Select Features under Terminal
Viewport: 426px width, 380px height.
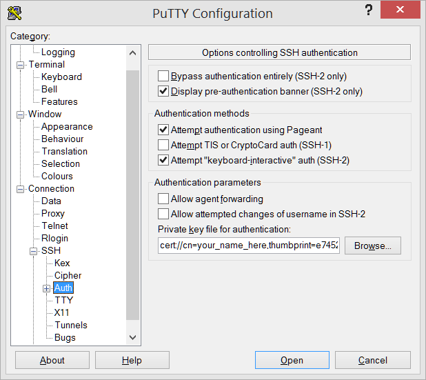click(x=59, y=101)
